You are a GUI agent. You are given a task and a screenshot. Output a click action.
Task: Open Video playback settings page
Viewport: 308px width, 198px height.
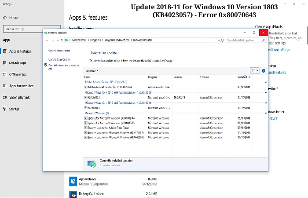click(19, 97)
